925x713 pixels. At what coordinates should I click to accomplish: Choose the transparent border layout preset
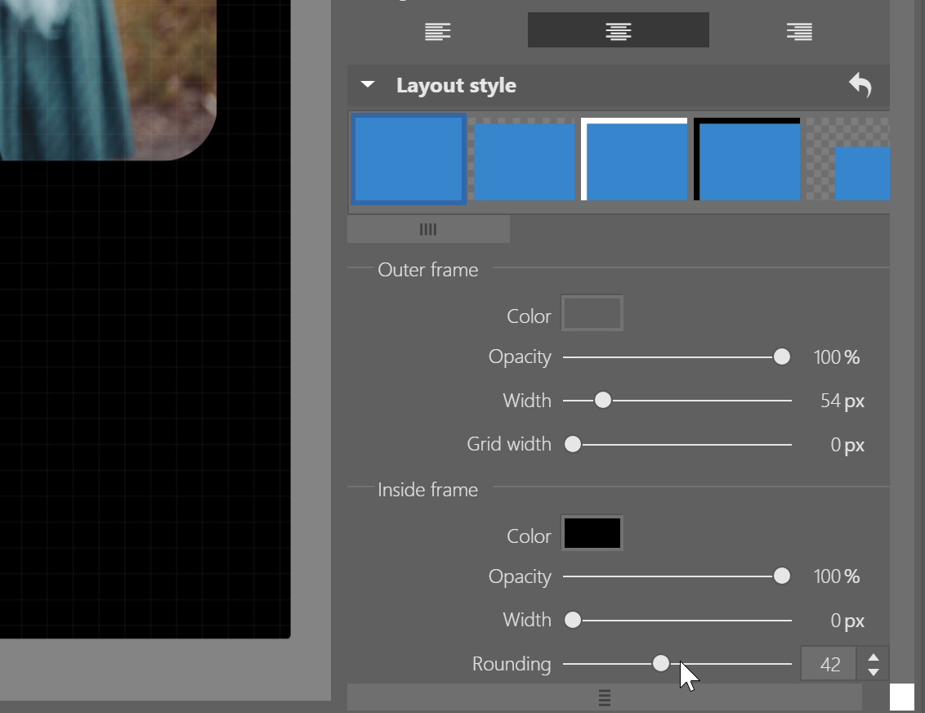524,159
